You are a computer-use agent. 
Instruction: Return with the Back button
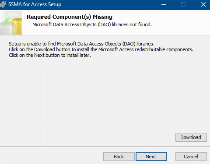coord(119,157)
